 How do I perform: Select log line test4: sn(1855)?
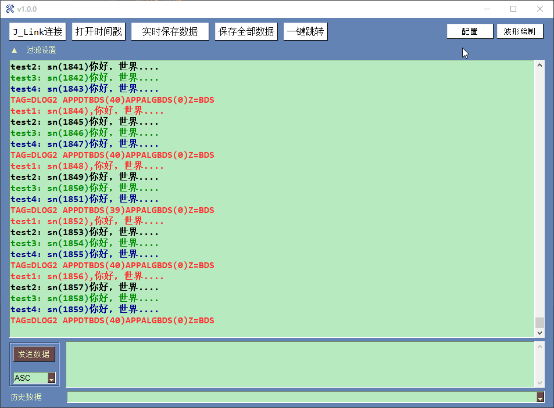pyautogui.click(x=85, y=254)
